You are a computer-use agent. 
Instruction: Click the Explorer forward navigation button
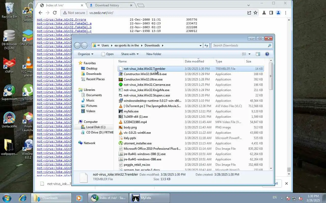click(x=84, y=45)
